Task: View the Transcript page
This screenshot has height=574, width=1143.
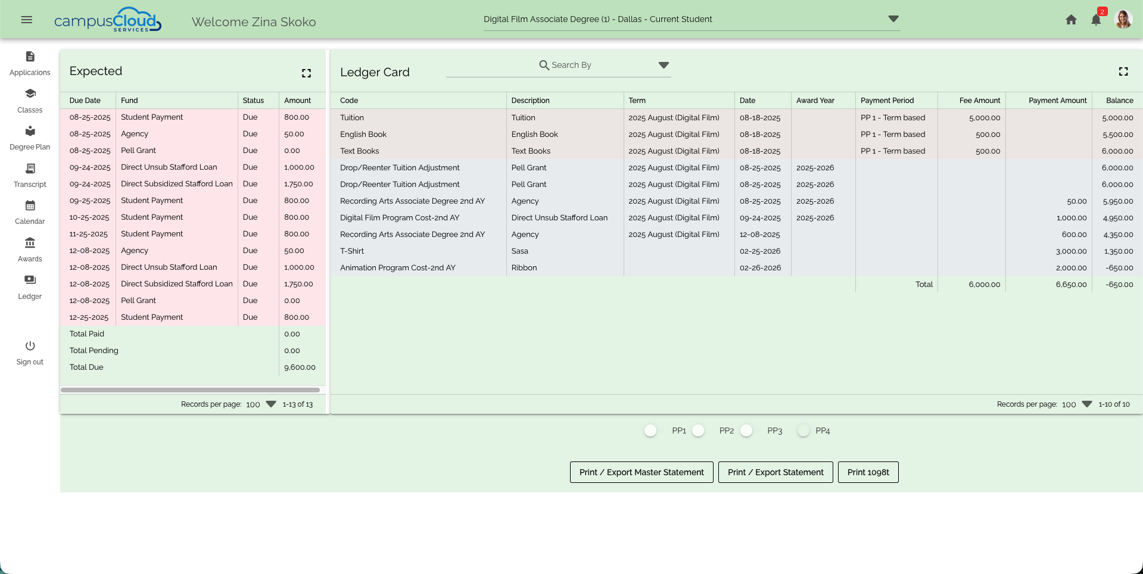Action: click(x=30, y=174)
